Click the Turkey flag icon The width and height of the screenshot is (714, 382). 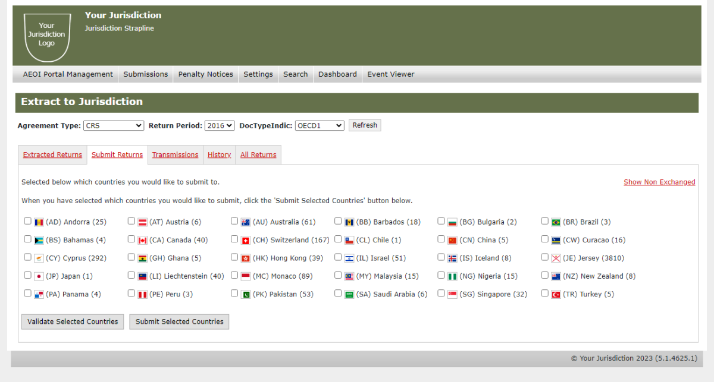(556, 295)
